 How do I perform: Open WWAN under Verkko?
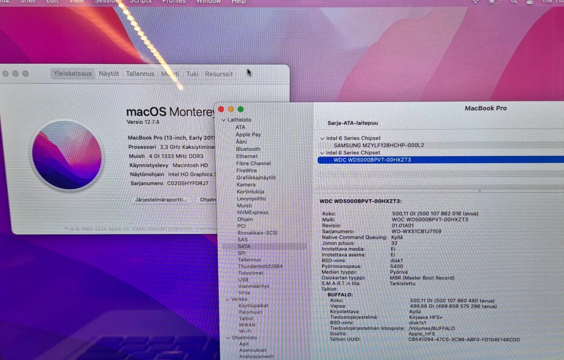click(x=247, y=325)
